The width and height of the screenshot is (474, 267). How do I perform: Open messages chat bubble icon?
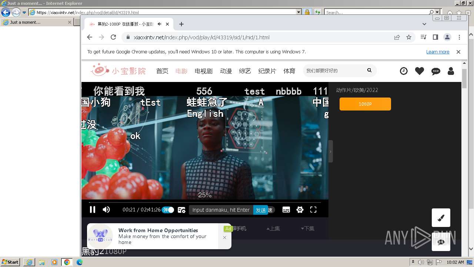436,71
